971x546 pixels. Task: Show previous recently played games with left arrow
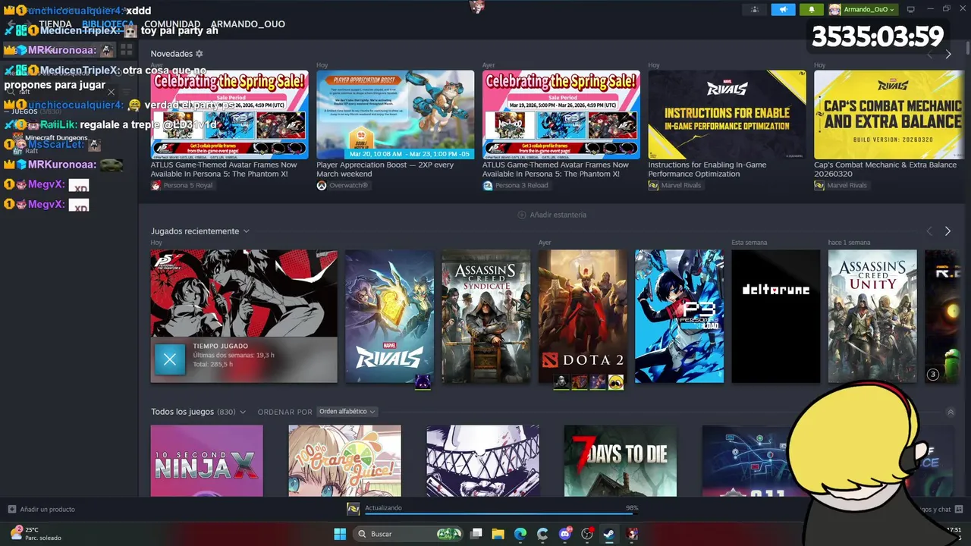(929, 231)
